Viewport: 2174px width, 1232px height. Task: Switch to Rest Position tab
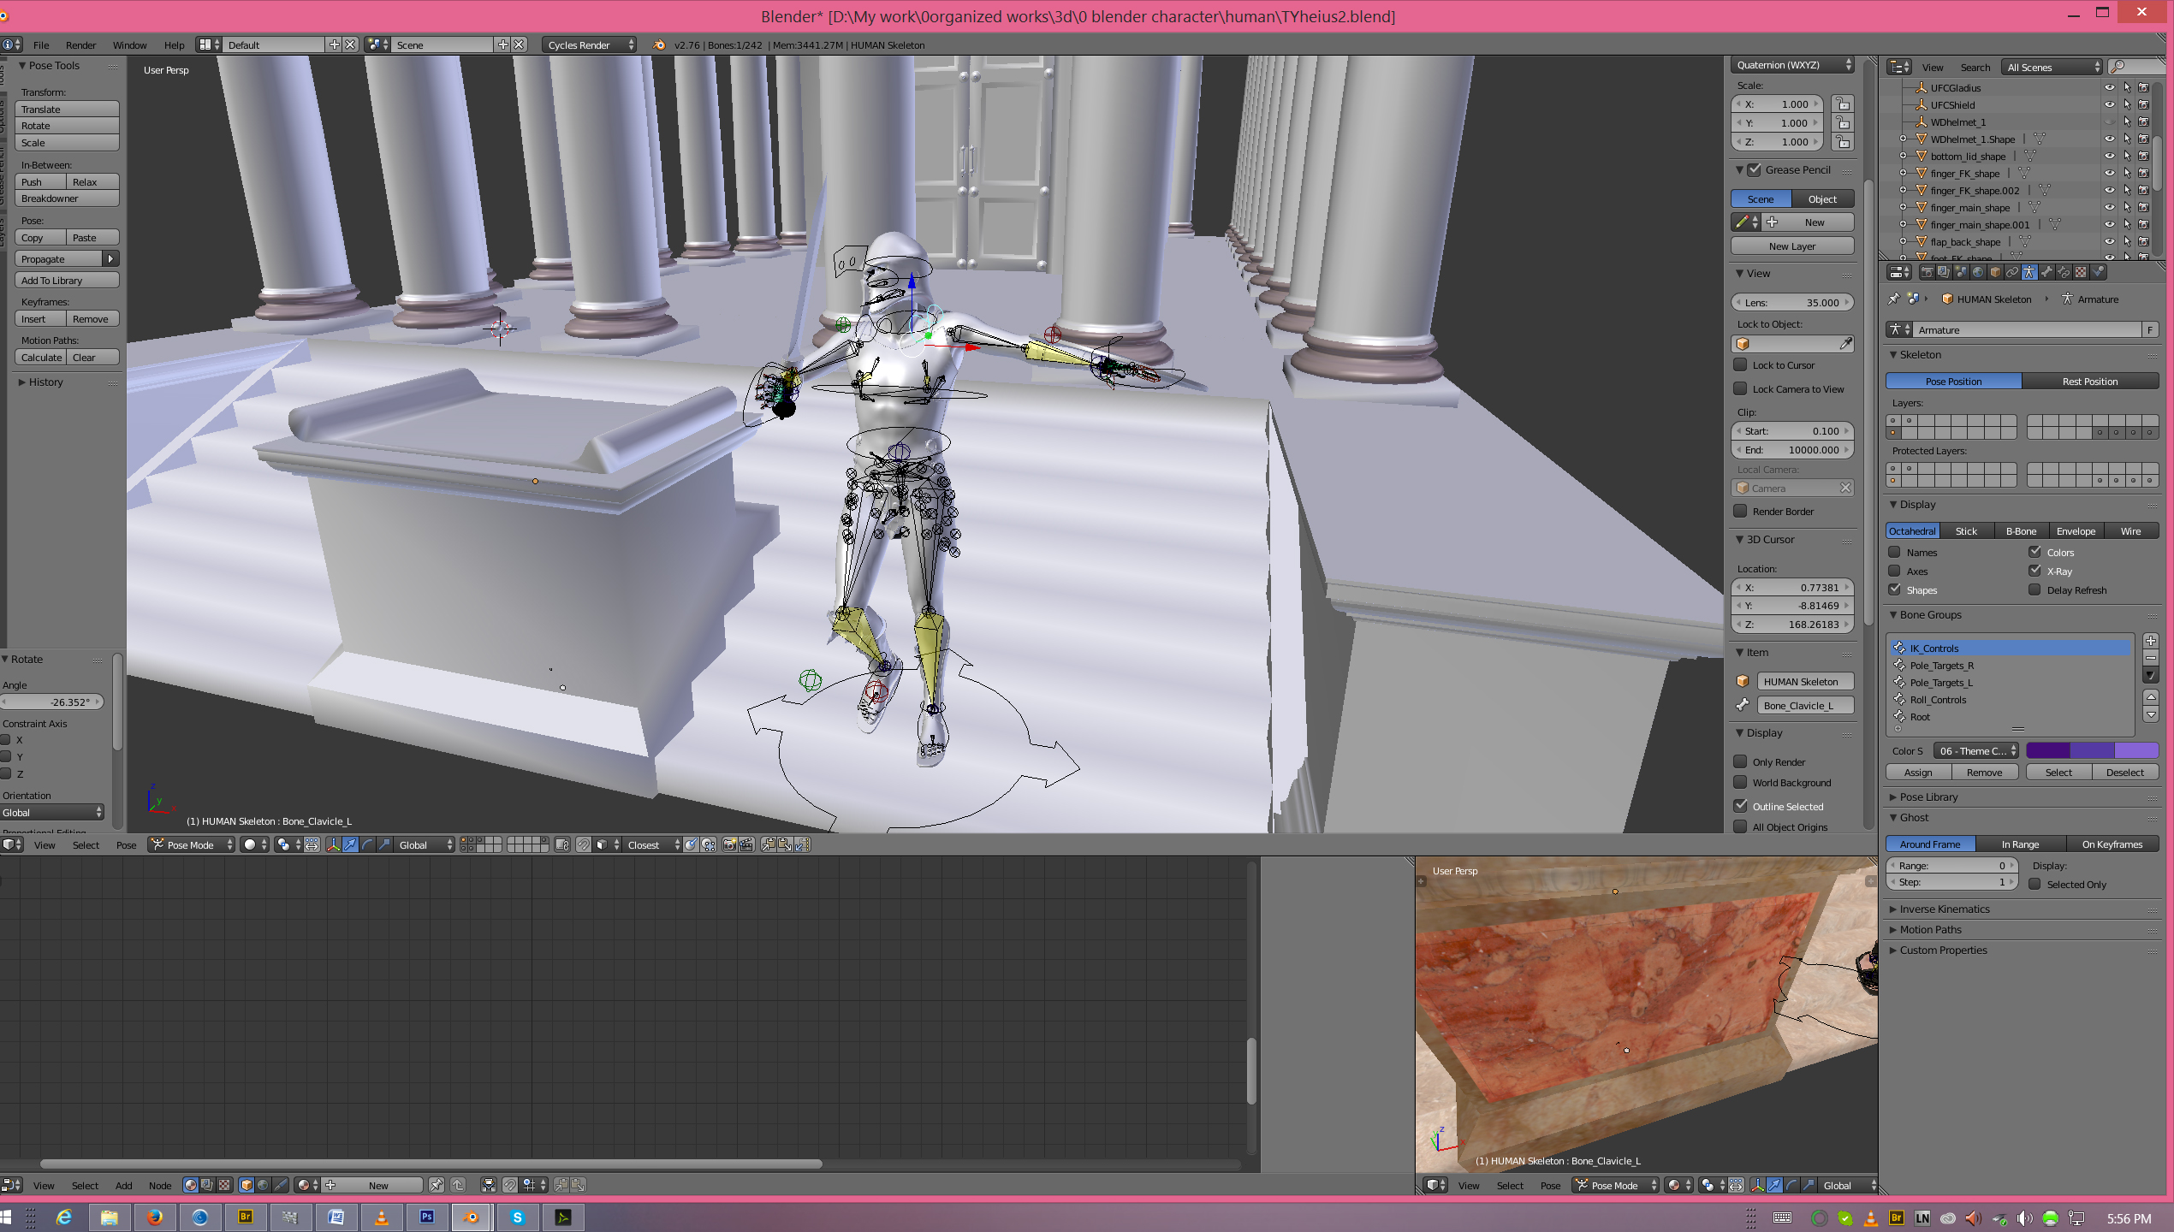(2089, 381)
